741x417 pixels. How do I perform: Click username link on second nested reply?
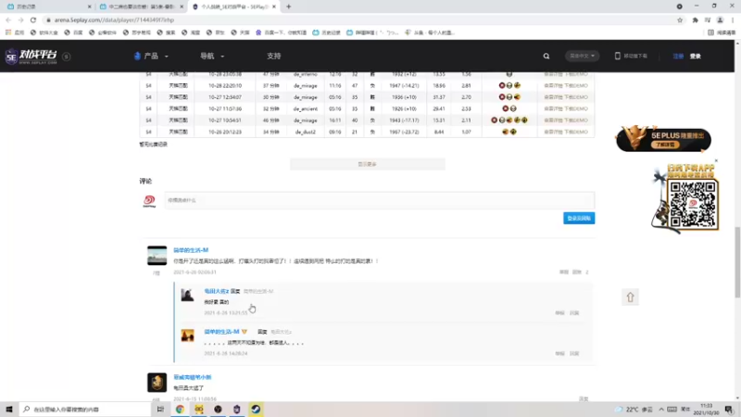click(x=221, y=332)
